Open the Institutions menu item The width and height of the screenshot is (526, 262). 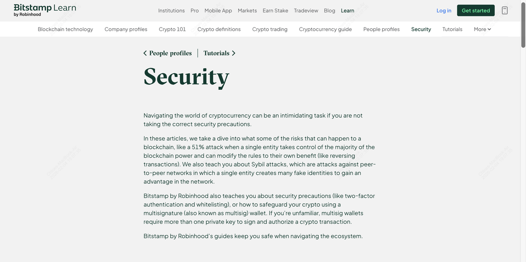pyautogui.click(x=171, y=11)
